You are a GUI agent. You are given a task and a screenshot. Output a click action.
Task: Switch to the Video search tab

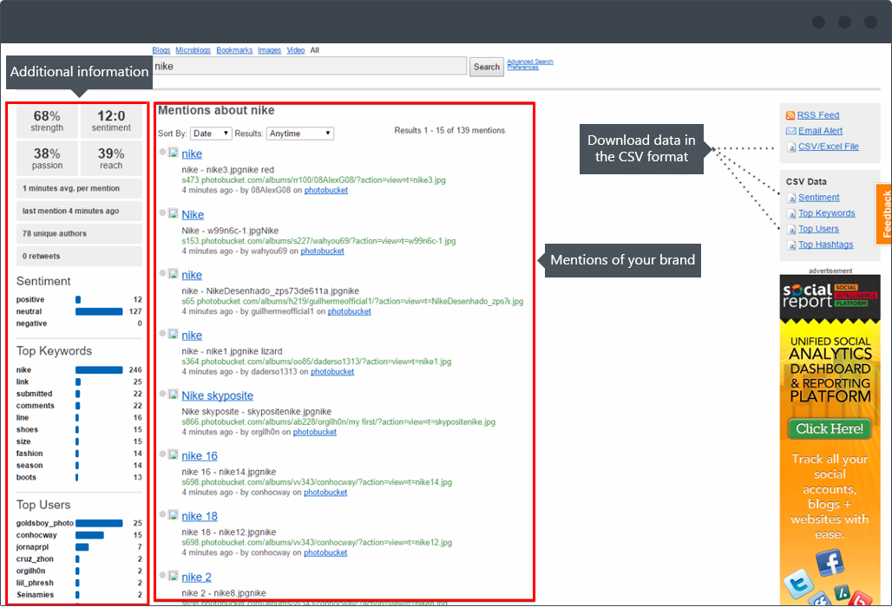(x=296, y=50)
